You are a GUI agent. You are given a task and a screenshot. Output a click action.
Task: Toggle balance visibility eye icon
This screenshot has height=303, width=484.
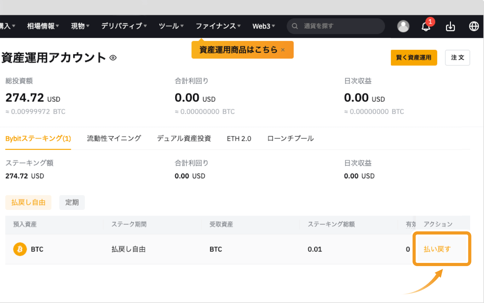[113, 58]
